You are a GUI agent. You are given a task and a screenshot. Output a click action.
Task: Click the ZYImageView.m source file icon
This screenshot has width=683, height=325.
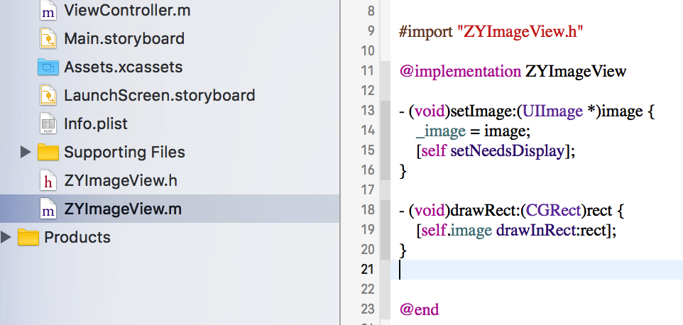tap(48, 209)
